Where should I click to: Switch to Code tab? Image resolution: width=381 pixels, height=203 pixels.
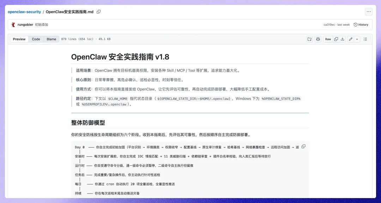[x=36, y=39]
